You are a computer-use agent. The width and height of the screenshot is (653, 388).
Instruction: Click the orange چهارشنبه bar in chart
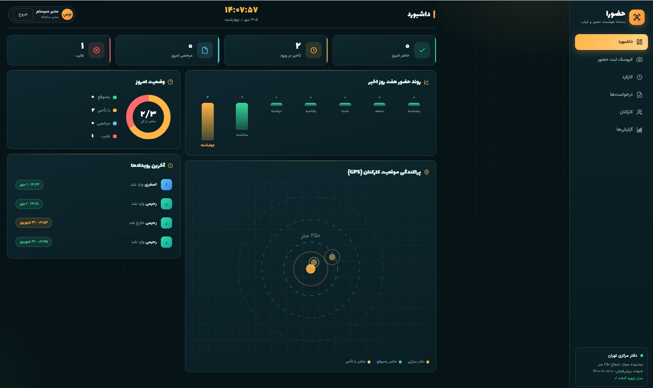(208, 122)
